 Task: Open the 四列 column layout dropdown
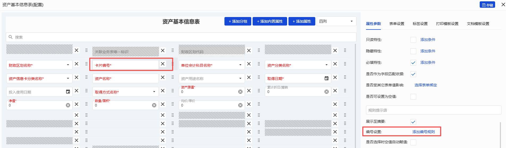click(x=336, y=21)
